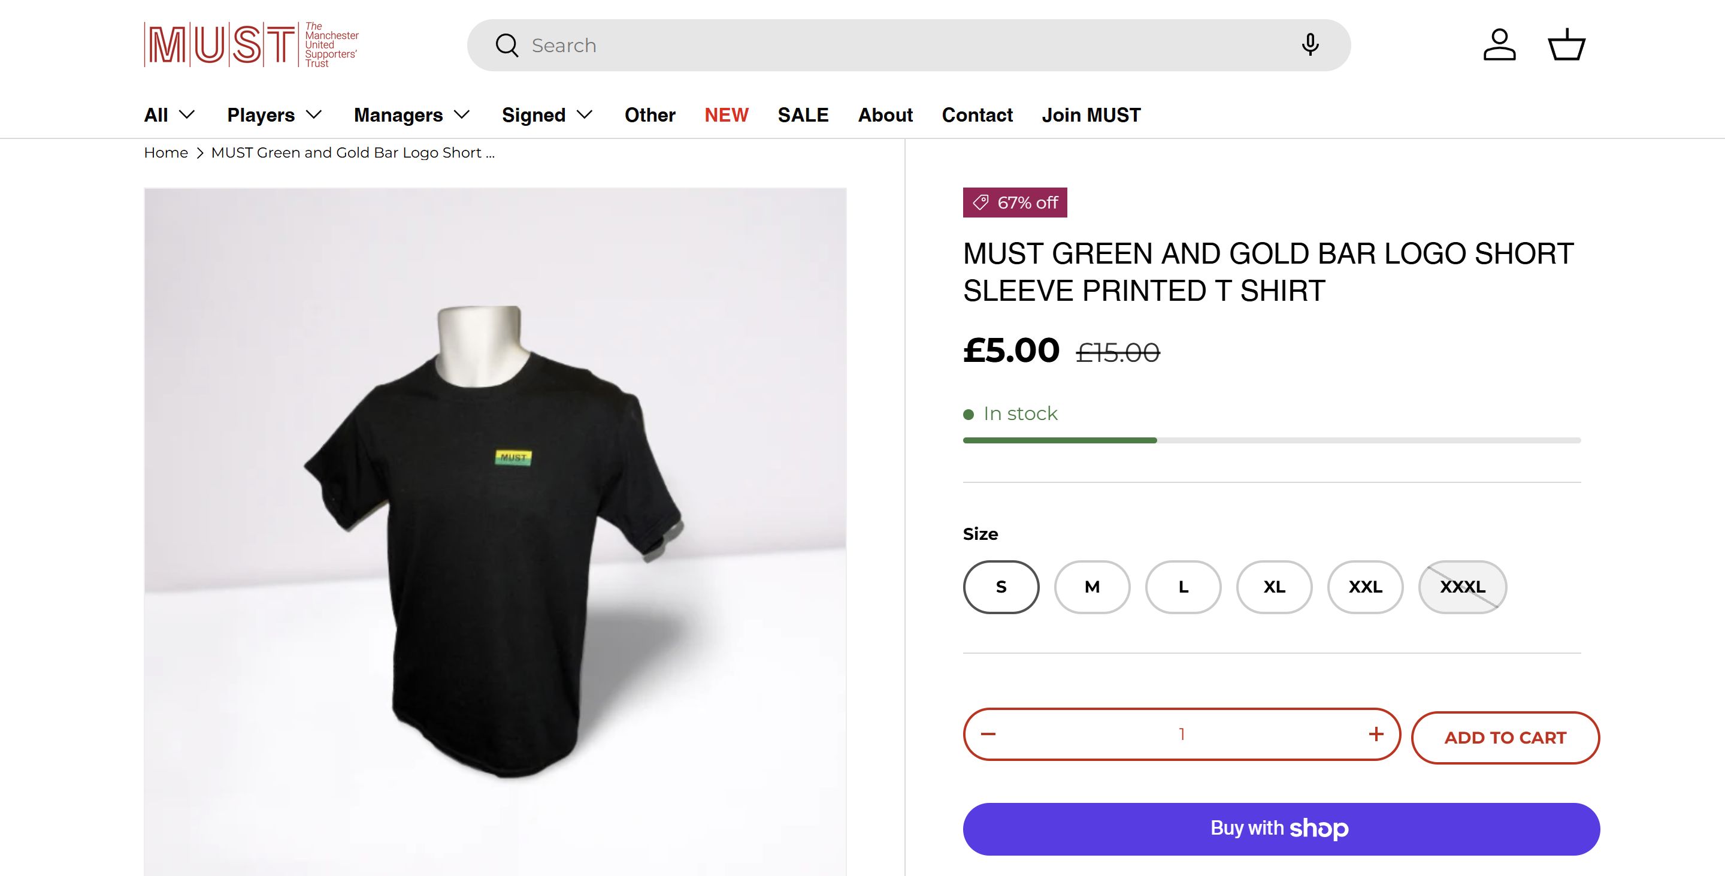Viewport: 1725px width, 876px height.
Task: Click the ADD TO CART button
Action: click(x=1505, y=738)
